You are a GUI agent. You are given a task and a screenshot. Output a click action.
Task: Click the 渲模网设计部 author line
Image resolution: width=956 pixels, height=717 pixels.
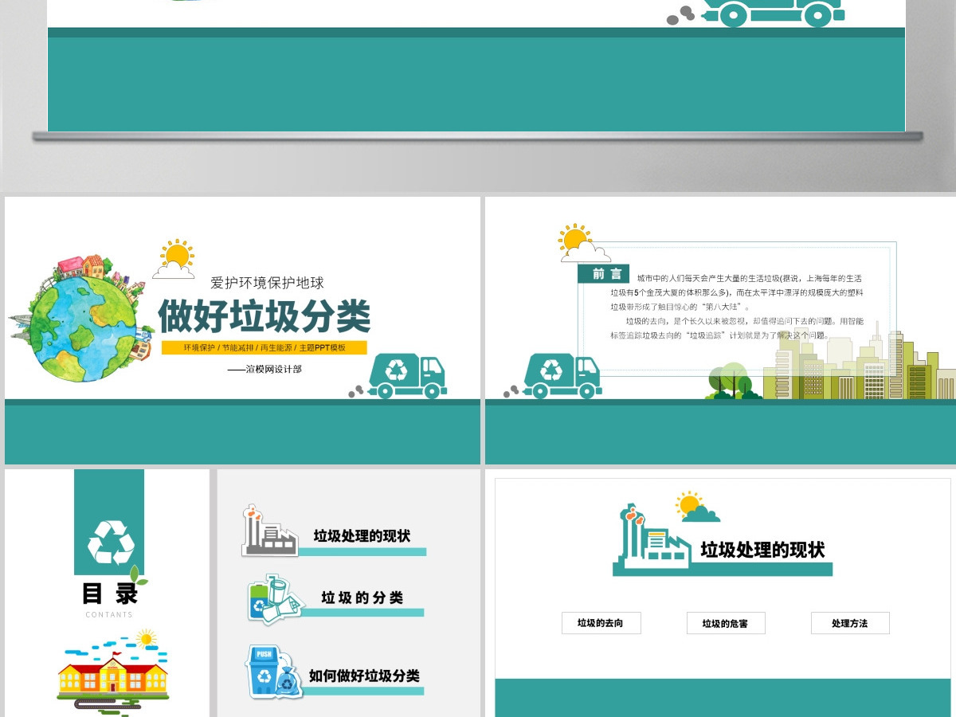[x=264, y=369]
